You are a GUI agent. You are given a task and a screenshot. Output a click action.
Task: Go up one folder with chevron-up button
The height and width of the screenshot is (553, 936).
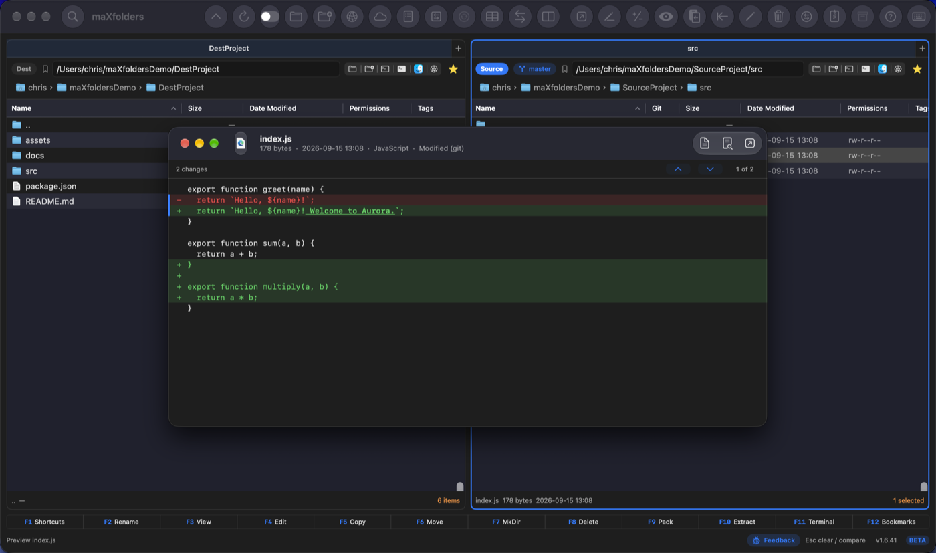(x=215, y=17)
